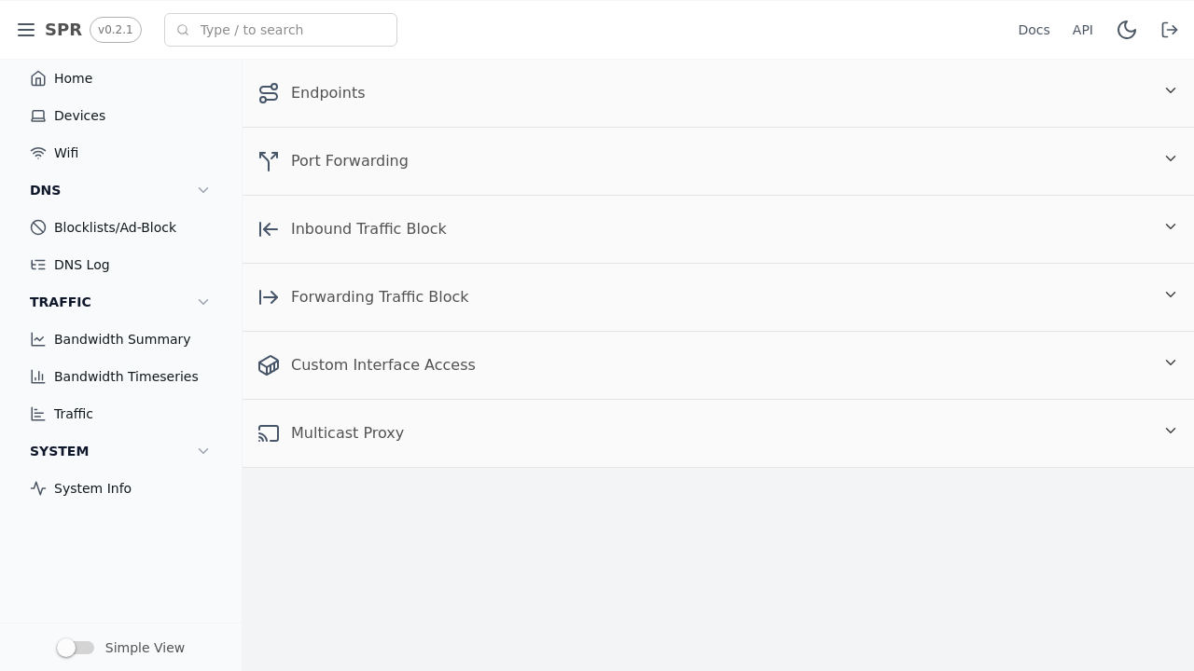Open the navigation hamburger menu
The height and width of the screenshot is (671, 1194).
coord(26,30)
